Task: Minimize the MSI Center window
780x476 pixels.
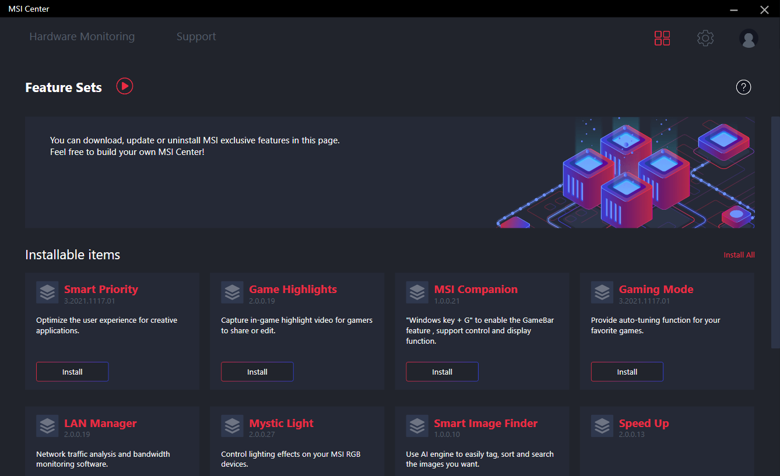Action: (735, 9)
